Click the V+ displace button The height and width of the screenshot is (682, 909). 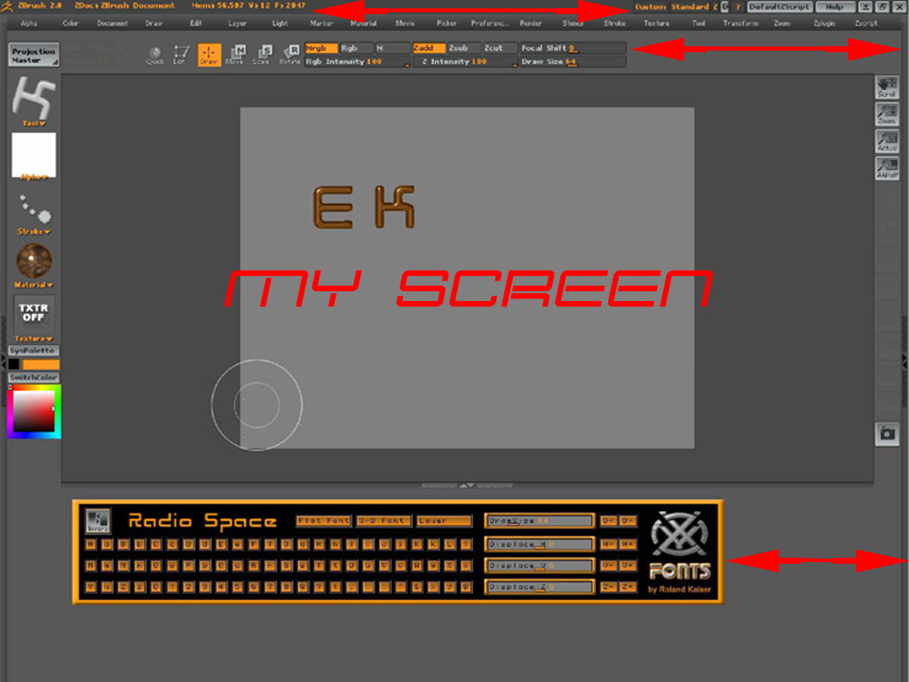tap(628, 566)
